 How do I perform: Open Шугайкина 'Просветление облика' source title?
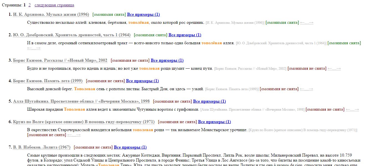81,101
